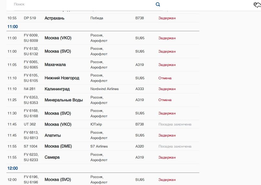Open the Махачкала flight details
Screen dimensions: 261x185
[x=55, y=65]
